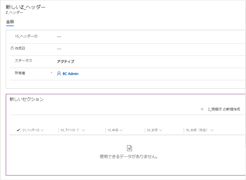The width and height of the screenshot is (246, 180).
Task: Open the 02_ラインID column dropdown chevron
Action: 83,130
